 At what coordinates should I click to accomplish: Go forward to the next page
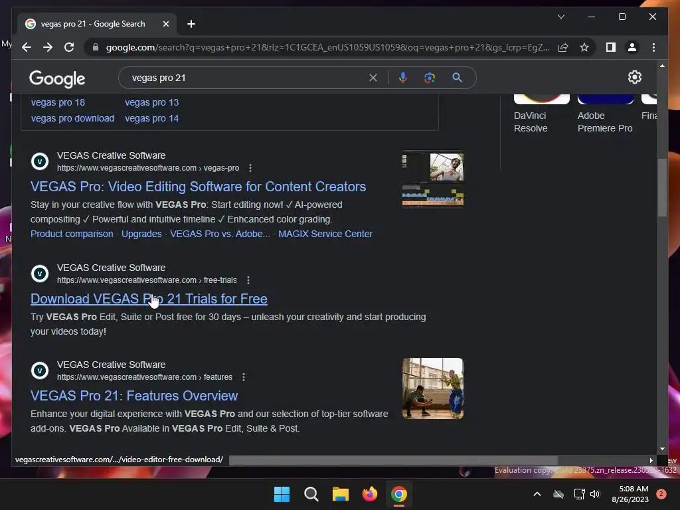(48, 47)
